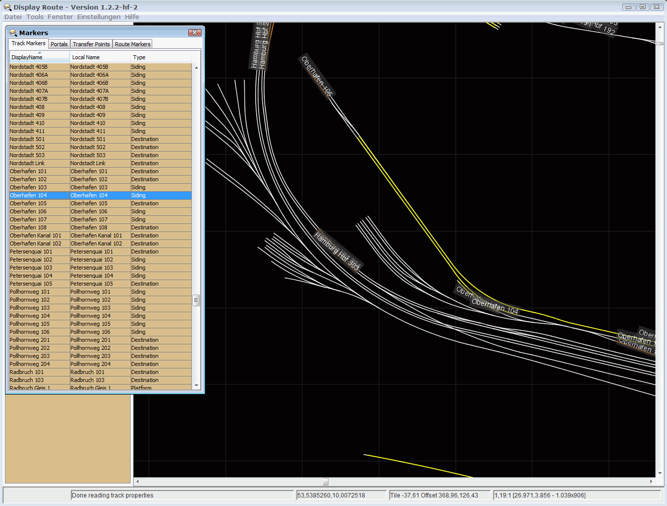This screenshot has height=506, width=667.
Task: Switch to the Route Markers tab
Action: [133, 44]
